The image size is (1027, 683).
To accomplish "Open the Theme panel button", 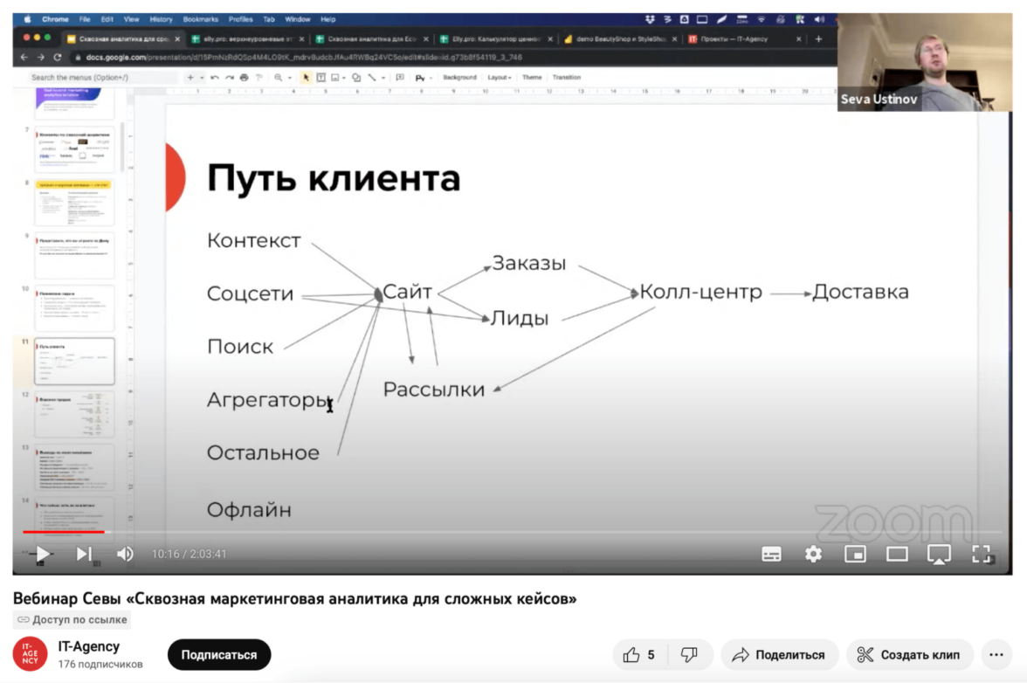I will pos(532,77).
